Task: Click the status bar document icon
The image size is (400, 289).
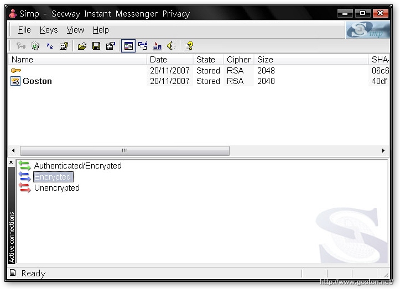Action: (13, 272)
